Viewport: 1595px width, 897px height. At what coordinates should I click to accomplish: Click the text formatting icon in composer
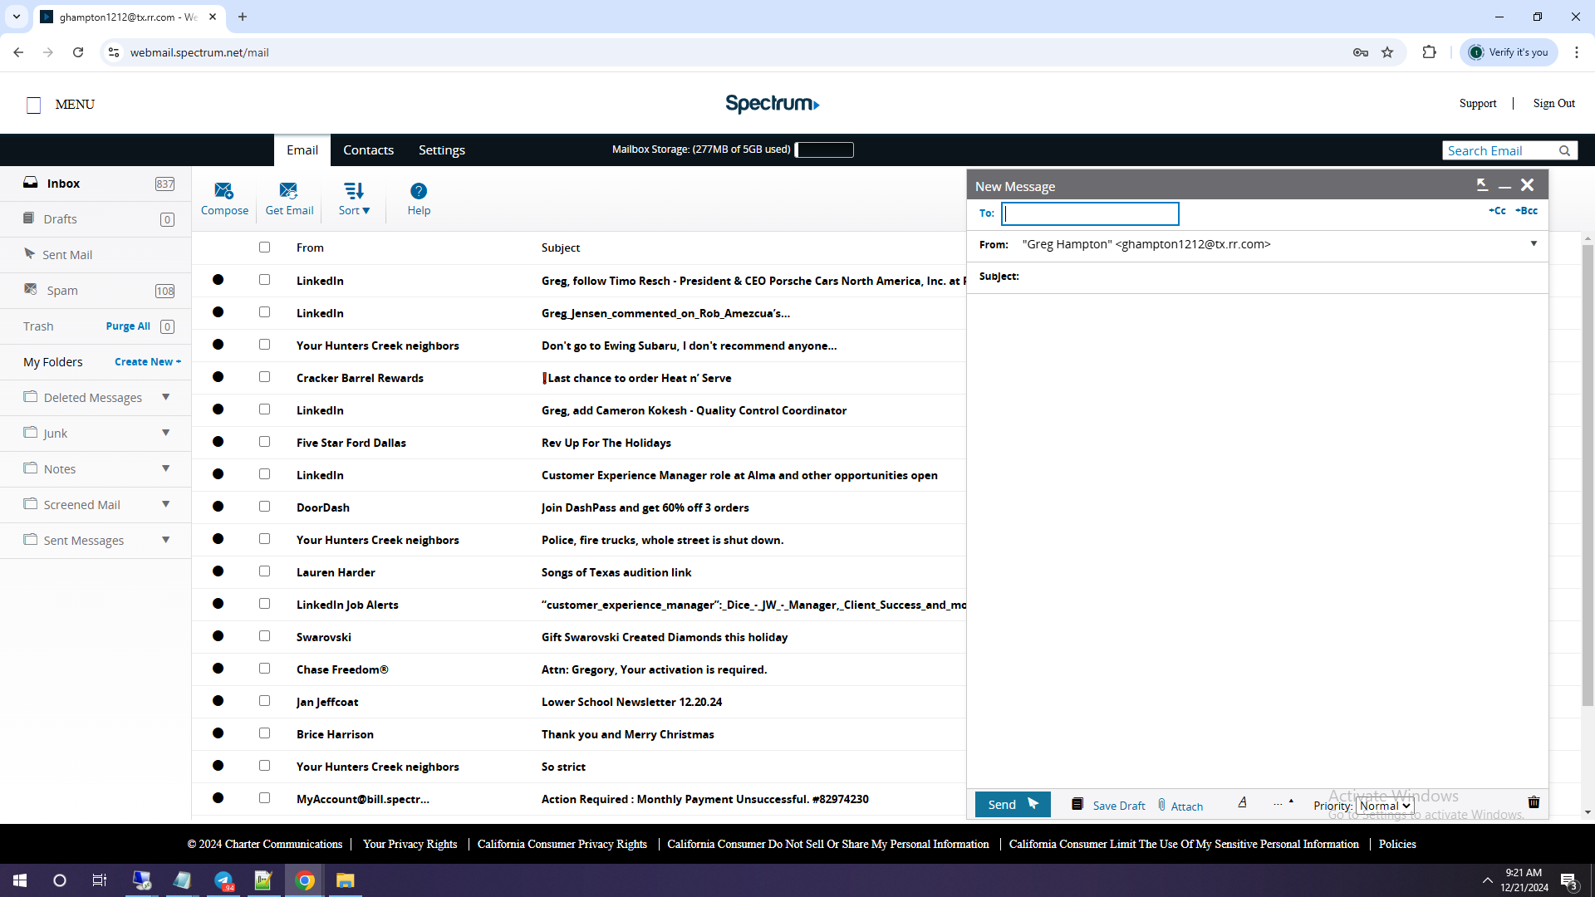pos(1243,802)
